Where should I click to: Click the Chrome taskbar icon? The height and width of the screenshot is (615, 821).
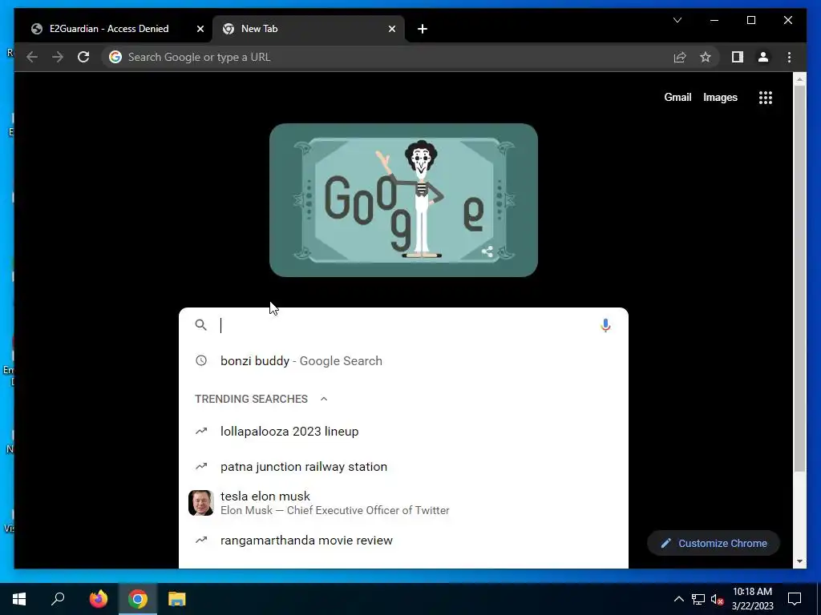(x=138, y=599)
